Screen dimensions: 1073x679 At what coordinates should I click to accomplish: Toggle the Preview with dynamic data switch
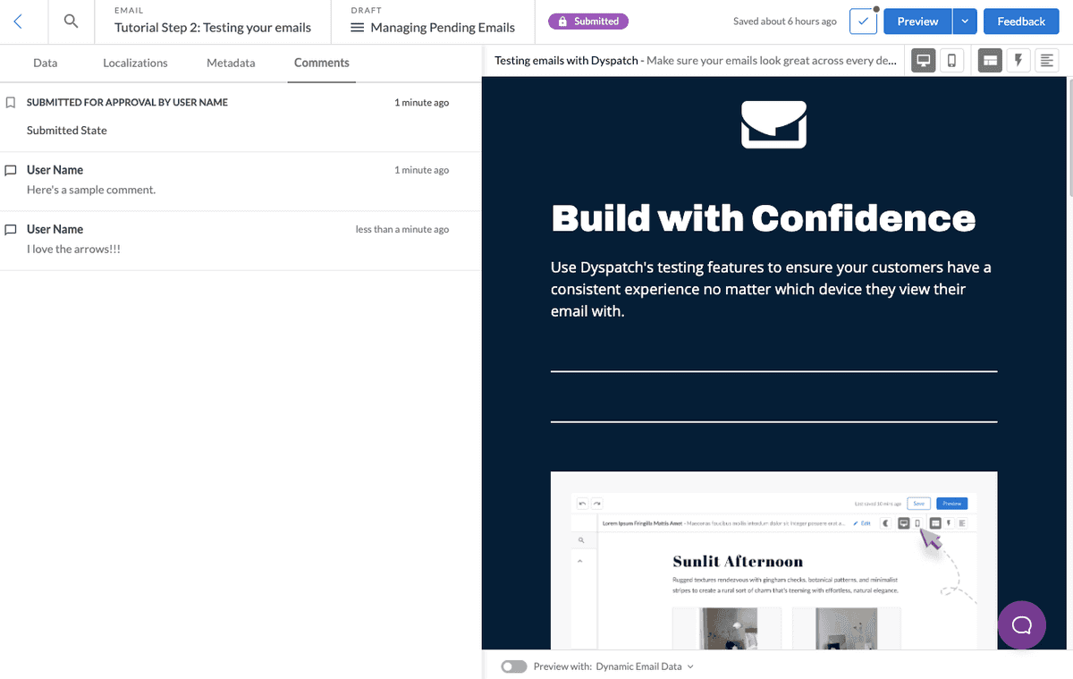tap(514, 666)
